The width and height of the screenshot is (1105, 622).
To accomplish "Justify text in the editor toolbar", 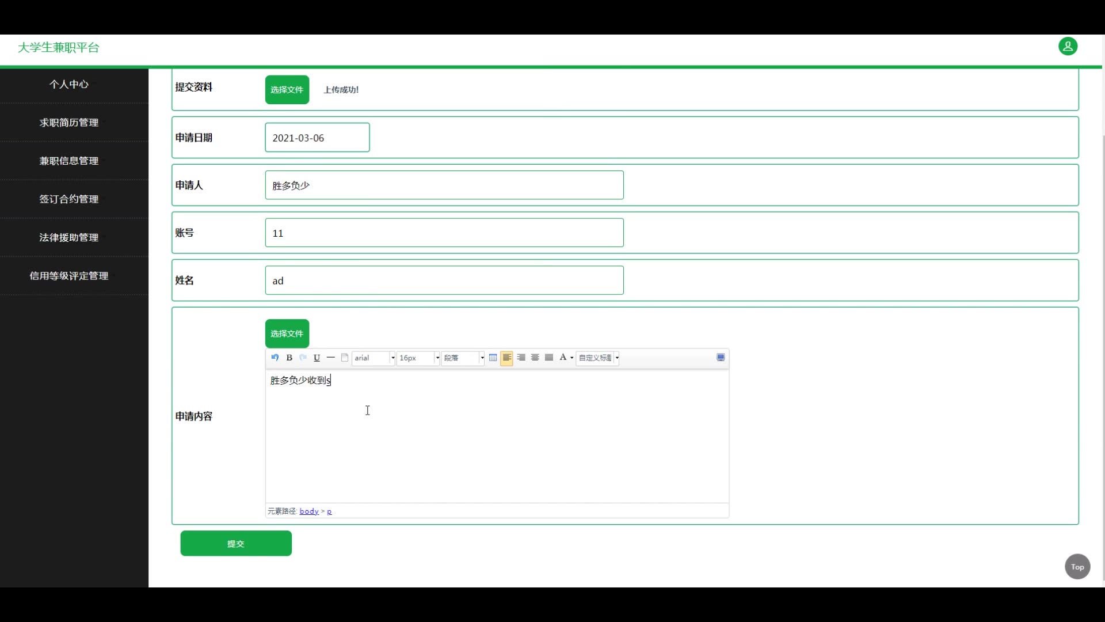I will tap(549, 358).
